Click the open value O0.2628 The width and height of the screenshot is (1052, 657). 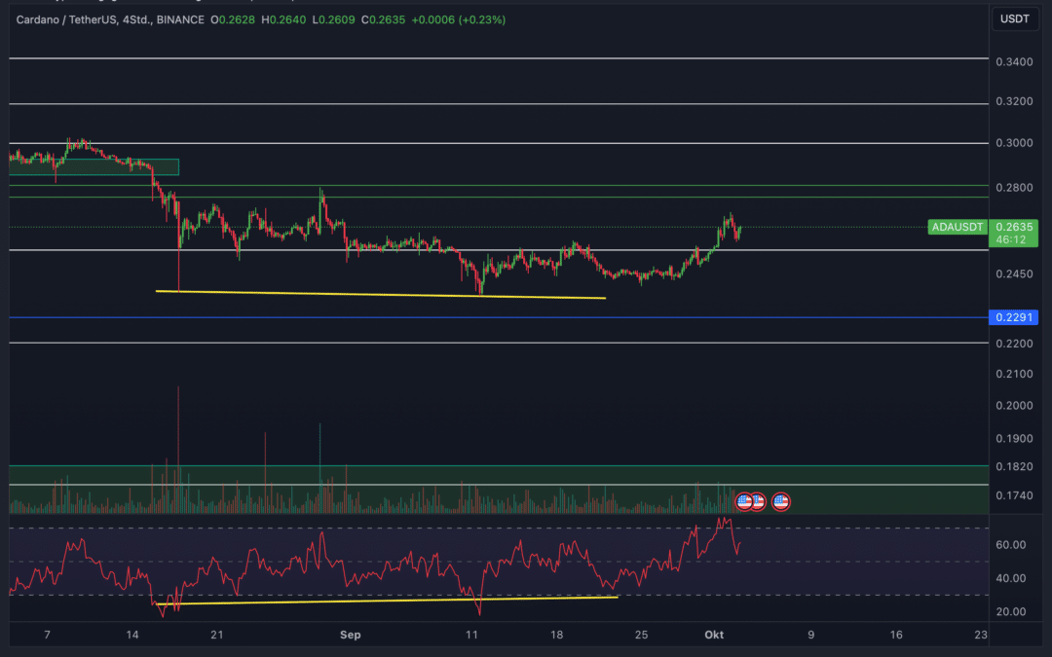click(x=233, y=20)
